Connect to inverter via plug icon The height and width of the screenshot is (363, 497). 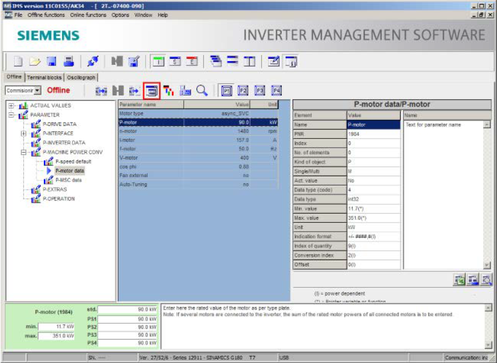click(x=93, y=61)
